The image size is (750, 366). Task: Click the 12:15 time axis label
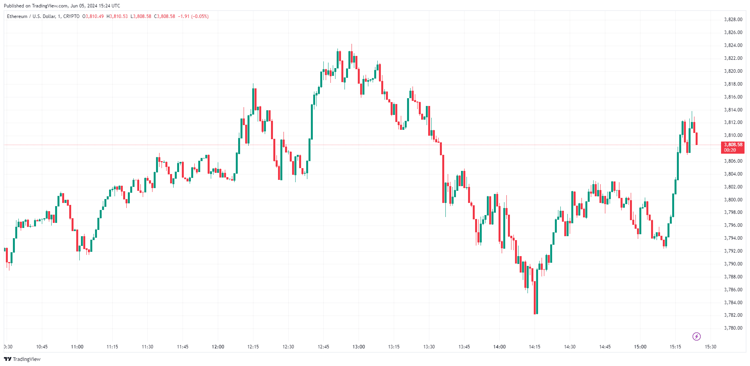pos(253,347)
